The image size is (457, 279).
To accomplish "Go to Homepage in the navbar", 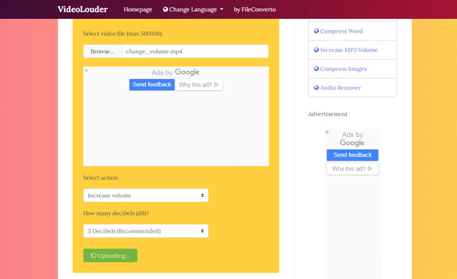I will (138, 9).
